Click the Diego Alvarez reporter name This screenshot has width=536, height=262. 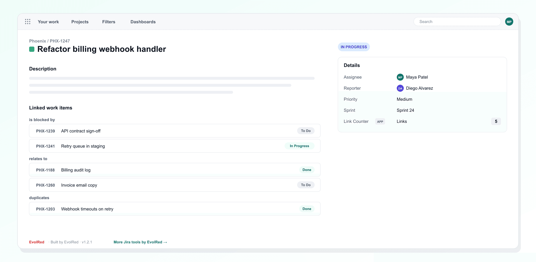419,88
